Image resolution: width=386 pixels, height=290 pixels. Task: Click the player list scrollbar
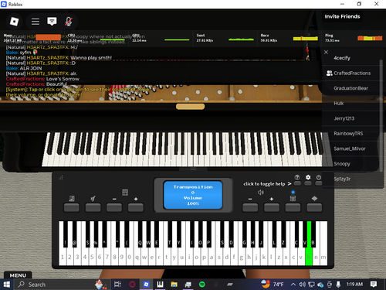click(x=381, y=115)
